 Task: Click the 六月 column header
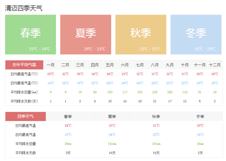point(125,65)
